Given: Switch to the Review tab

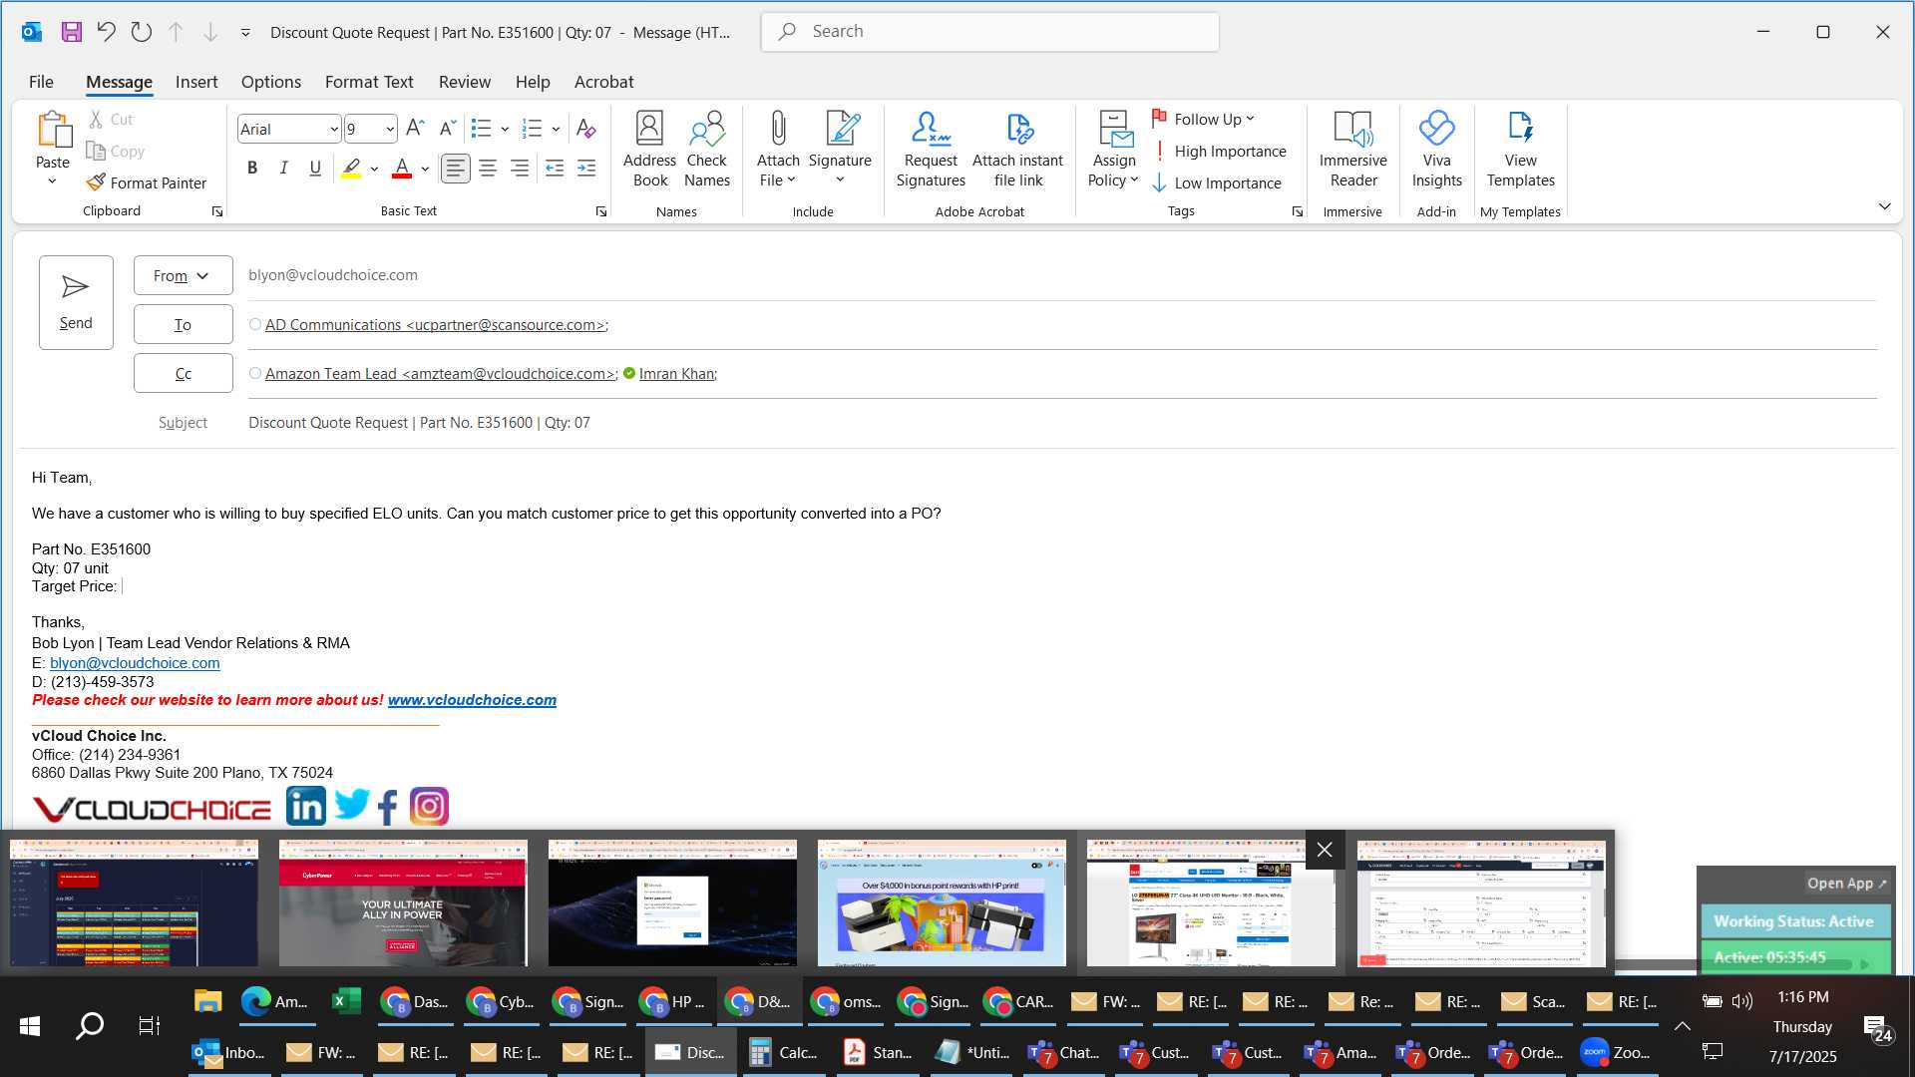Looking at the screenshot, I should (x=465, y=82).
